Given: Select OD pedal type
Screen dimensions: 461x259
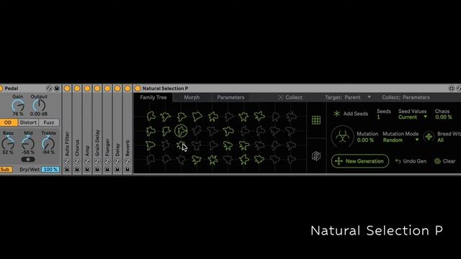Looking at the screenshot, I should click(x=8, y=122).
